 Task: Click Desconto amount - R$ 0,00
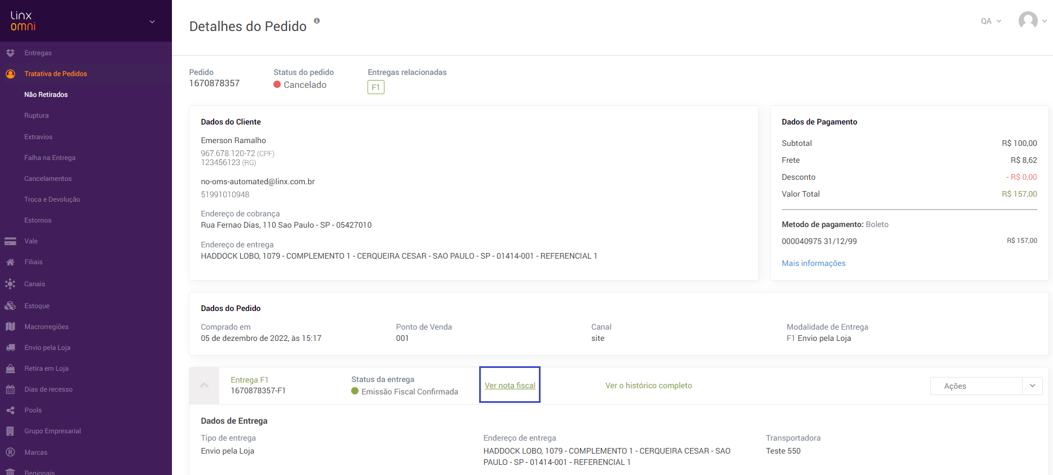pyautogui.click(x=1021, y=177)
